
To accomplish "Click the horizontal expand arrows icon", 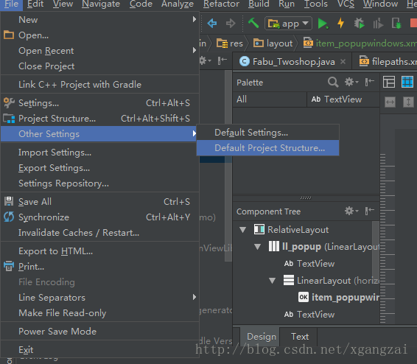I will coord(390,102).
